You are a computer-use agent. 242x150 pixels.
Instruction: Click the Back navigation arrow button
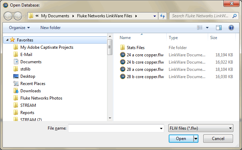(x=8, y=16)
